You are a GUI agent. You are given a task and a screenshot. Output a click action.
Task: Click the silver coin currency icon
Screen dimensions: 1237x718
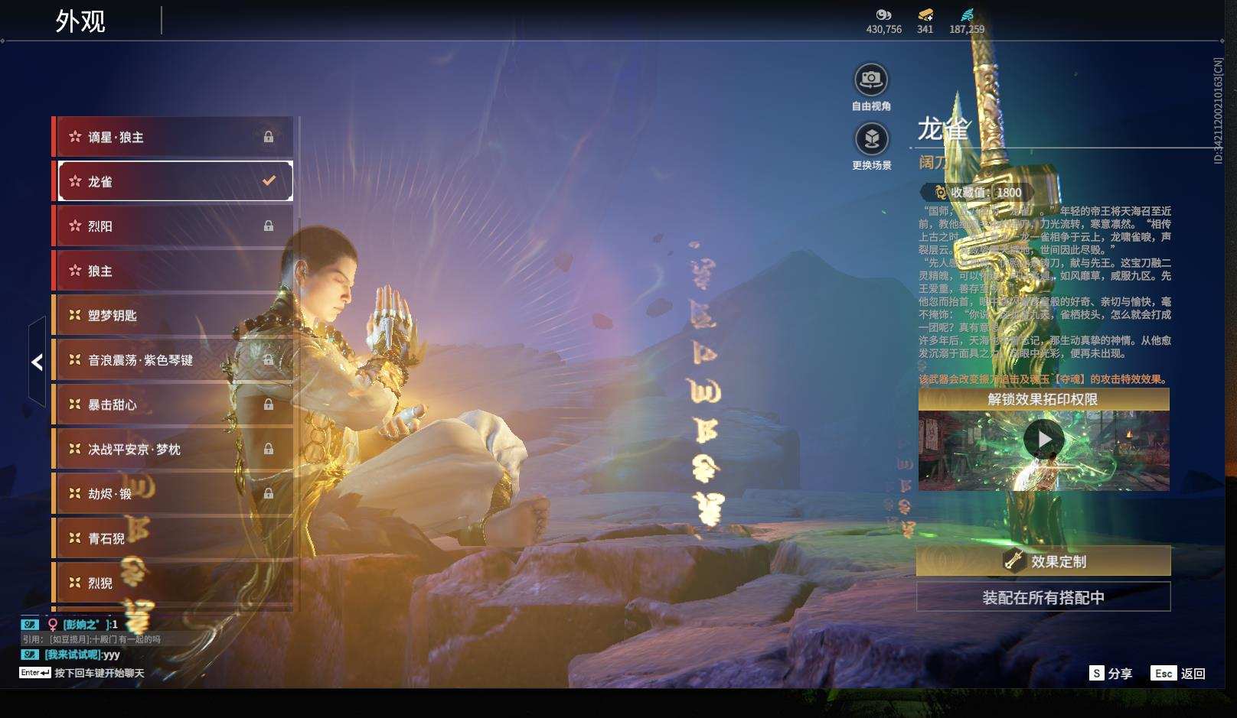[x=883, y=15]
